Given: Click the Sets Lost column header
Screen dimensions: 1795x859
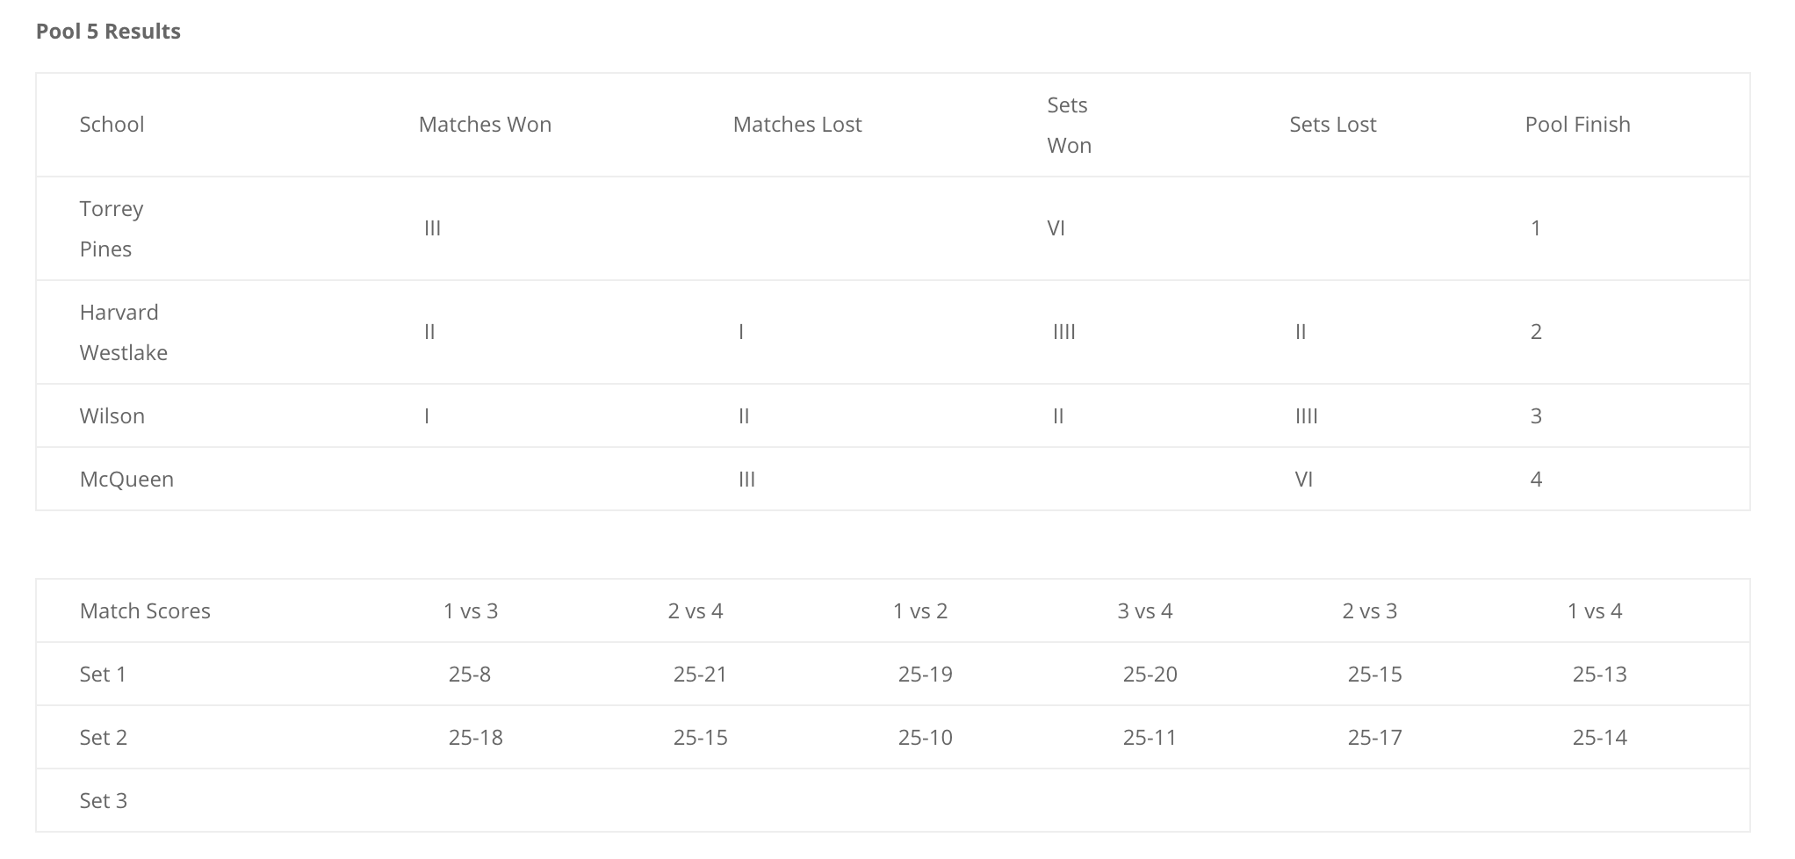Looking at the screenshot, I should click(1332, 125).
